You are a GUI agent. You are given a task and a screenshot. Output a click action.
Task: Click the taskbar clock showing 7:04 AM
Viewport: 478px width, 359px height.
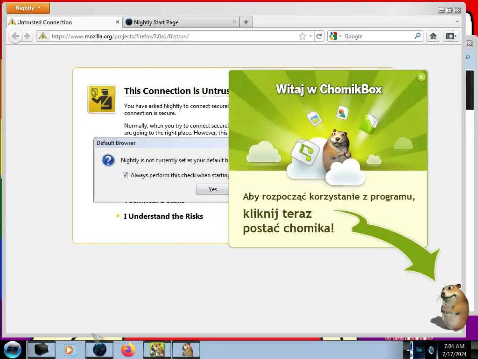pos(454,350)
